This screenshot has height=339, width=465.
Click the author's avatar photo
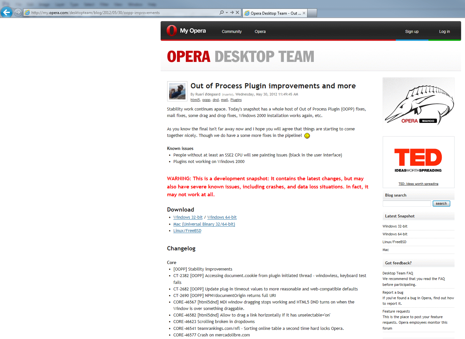(x=177, y=91)
